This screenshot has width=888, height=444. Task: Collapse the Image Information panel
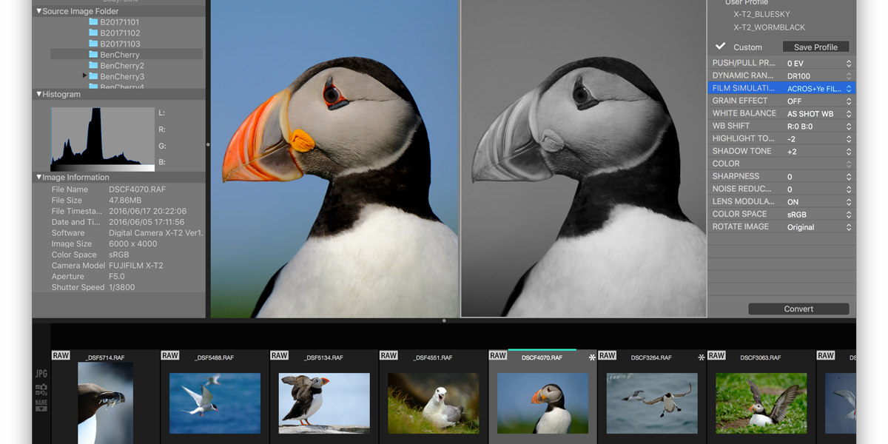pos(39,178)
